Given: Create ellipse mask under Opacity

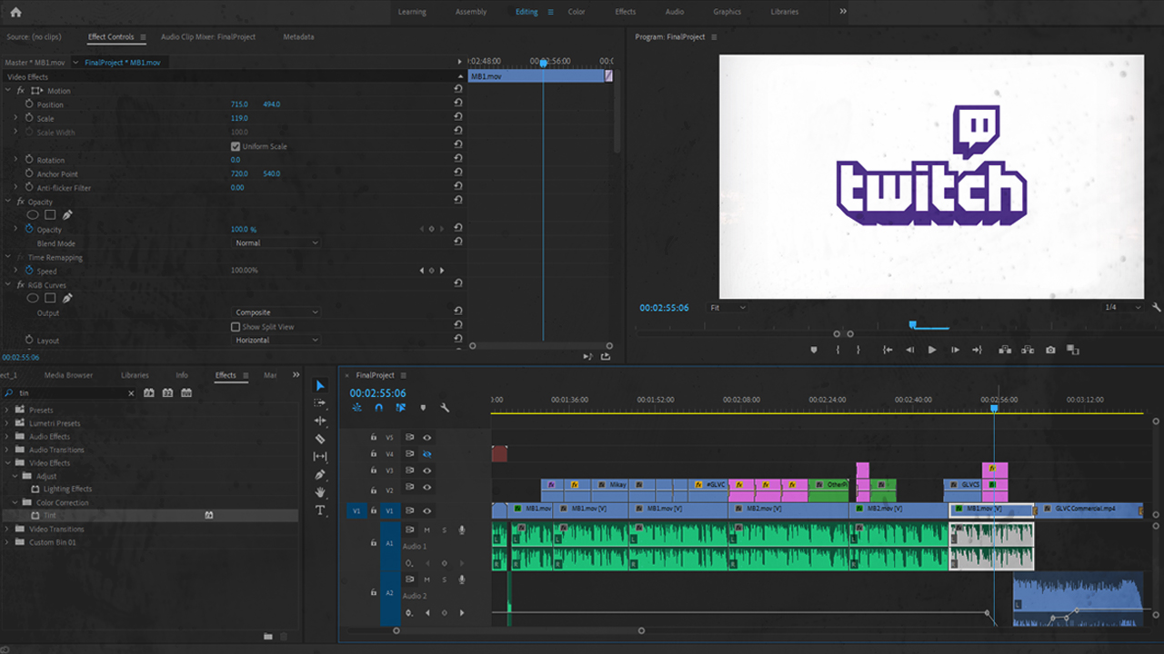Looking at the screenshot, I should pos(33,215).
